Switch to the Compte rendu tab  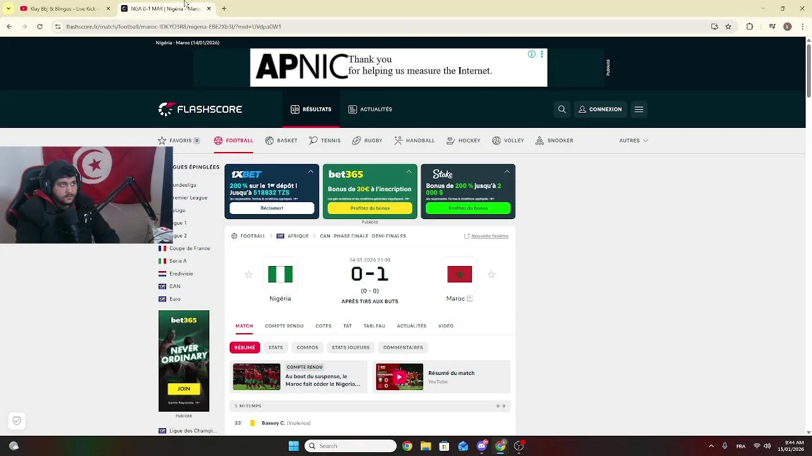pos(284,326)
